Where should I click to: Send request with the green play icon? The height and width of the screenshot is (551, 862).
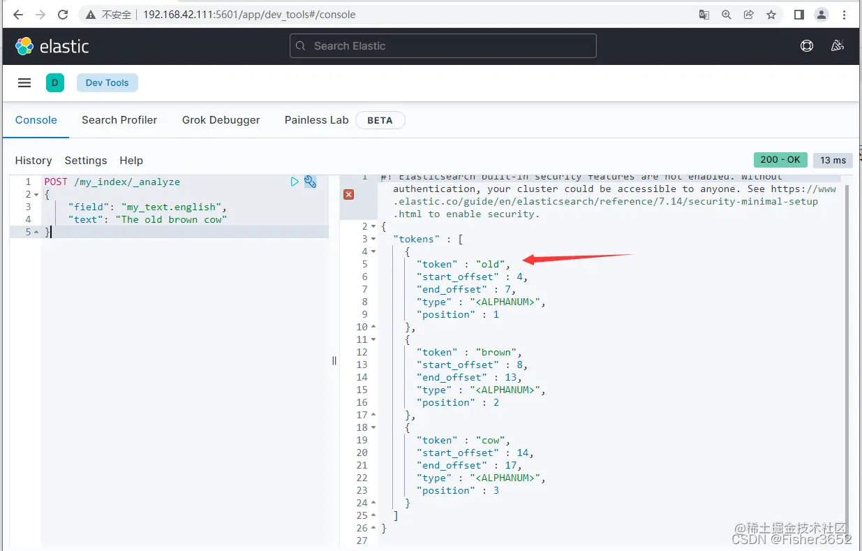pos(295,182)
